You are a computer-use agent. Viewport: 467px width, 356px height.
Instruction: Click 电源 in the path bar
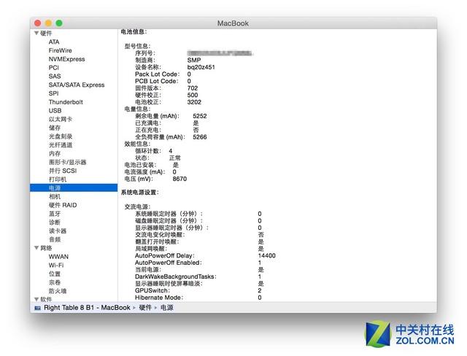167,307
